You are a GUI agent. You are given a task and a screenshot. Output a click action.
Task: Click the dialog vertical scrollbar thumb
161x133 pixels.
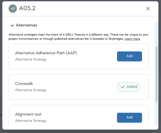[157, 74]
